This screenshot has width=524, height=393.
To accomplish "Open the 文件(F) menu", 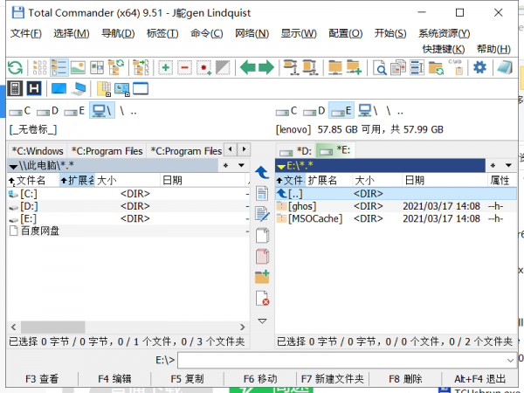I will pos(26,33).
